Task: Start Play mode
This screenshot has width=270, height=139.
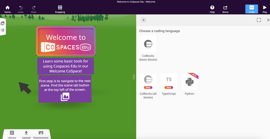Action: [x=265, y=9]
